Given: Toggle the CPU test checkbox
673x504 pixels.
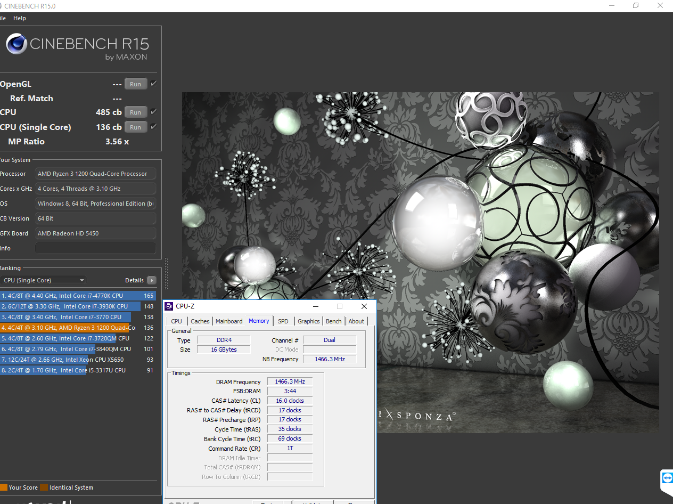Looking at the screenshot, I should click(154, 112).
